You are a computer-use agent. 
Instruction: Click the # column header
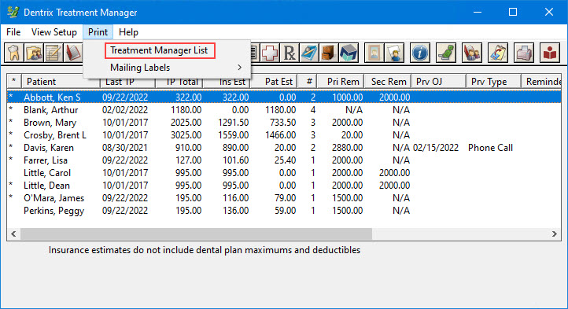pos(307,82)
